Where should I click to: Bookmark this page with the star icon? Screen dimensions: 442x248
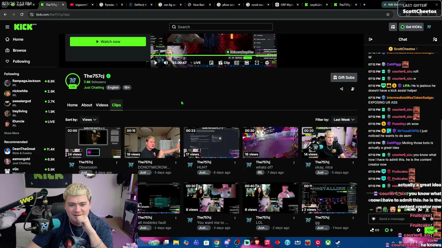pos(388,14)
